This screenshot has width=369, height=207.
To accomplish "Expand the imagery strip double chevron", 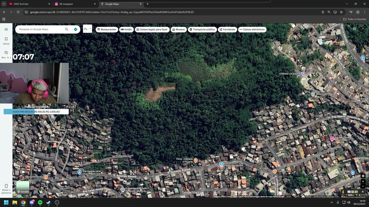I will tap(363, 192).
